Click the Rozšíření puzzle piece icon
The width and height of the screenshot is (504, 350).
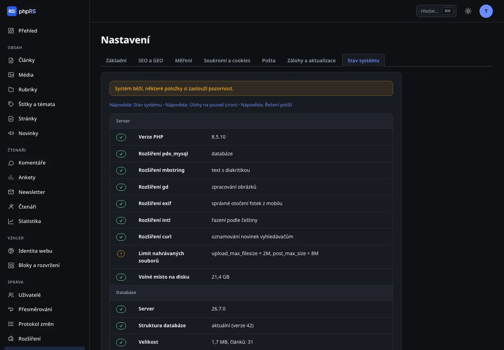click(x=11, y=339)
